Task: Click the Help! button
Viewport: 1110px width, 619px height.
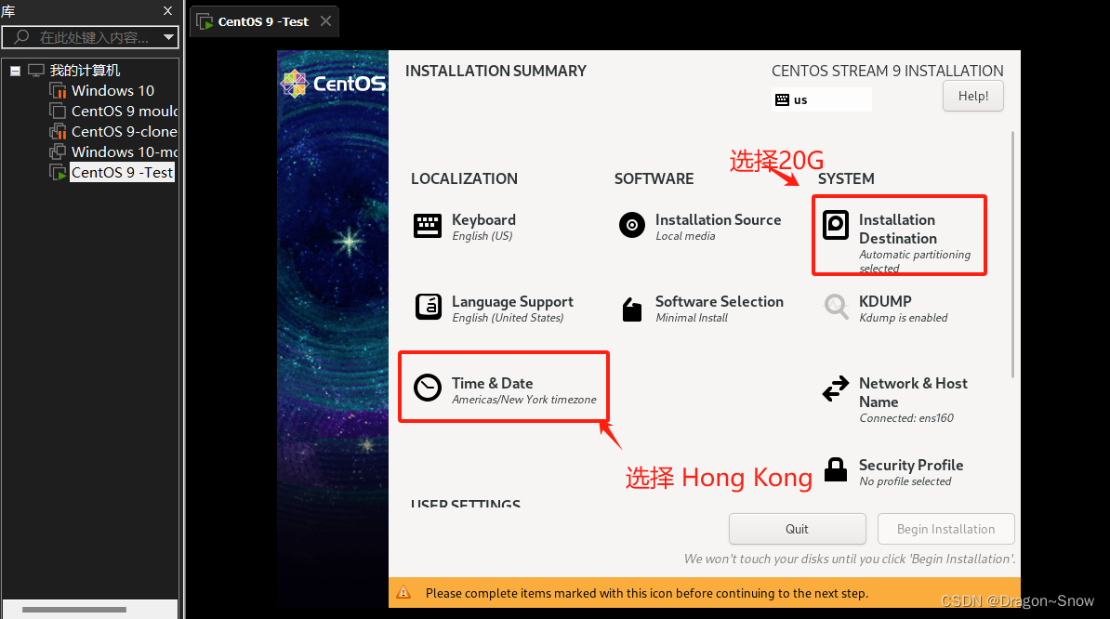Action: click(x=972, y=97)
